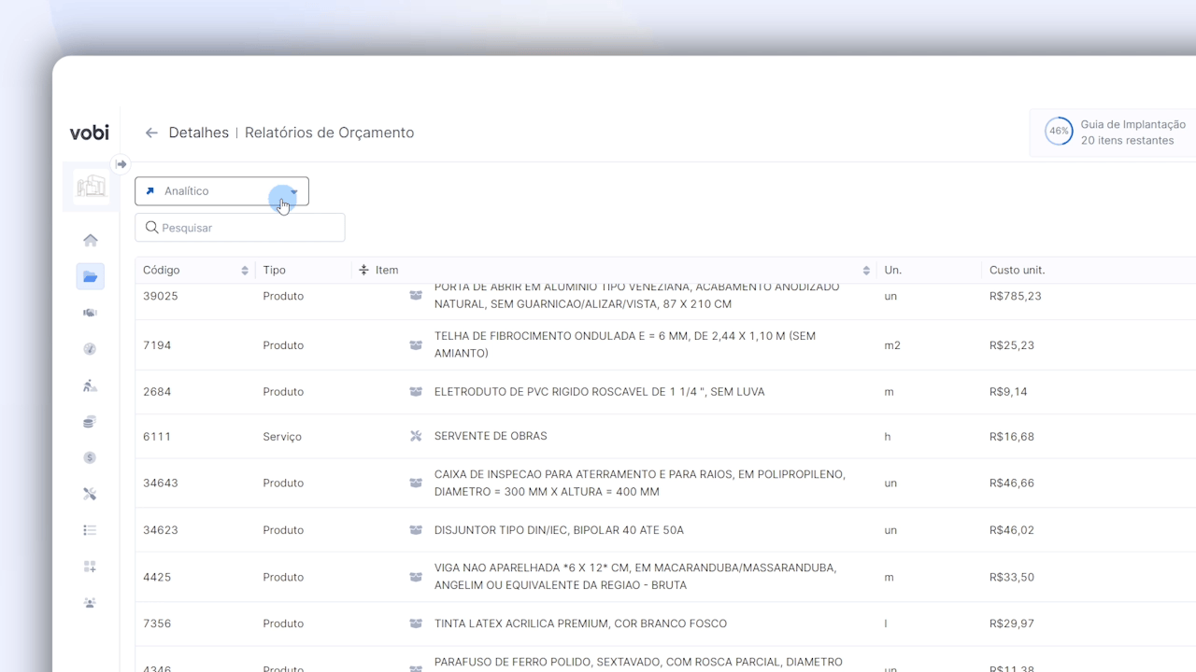This screenshot has width=1196, height=672.
Task: Click the Un. column header
Action: pyautogui.click(x=893, y=270)
